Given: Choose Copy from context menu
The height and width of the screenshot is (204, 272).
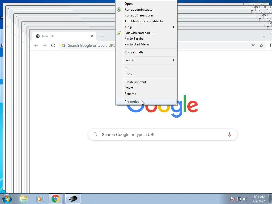Looking at the screenshot, I should pos(146,74).
